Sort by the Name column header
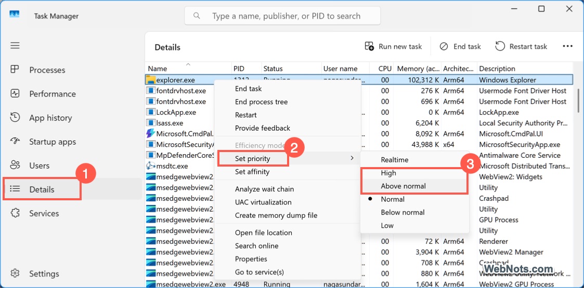The image size is (584, 288). click(188, 68)
